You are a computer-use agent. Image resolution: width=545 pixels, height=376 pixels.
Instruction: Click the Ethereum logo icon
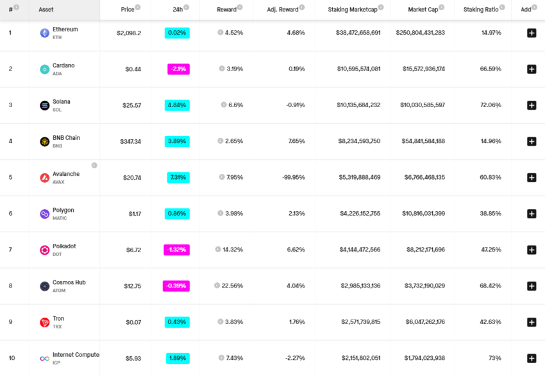43,31
